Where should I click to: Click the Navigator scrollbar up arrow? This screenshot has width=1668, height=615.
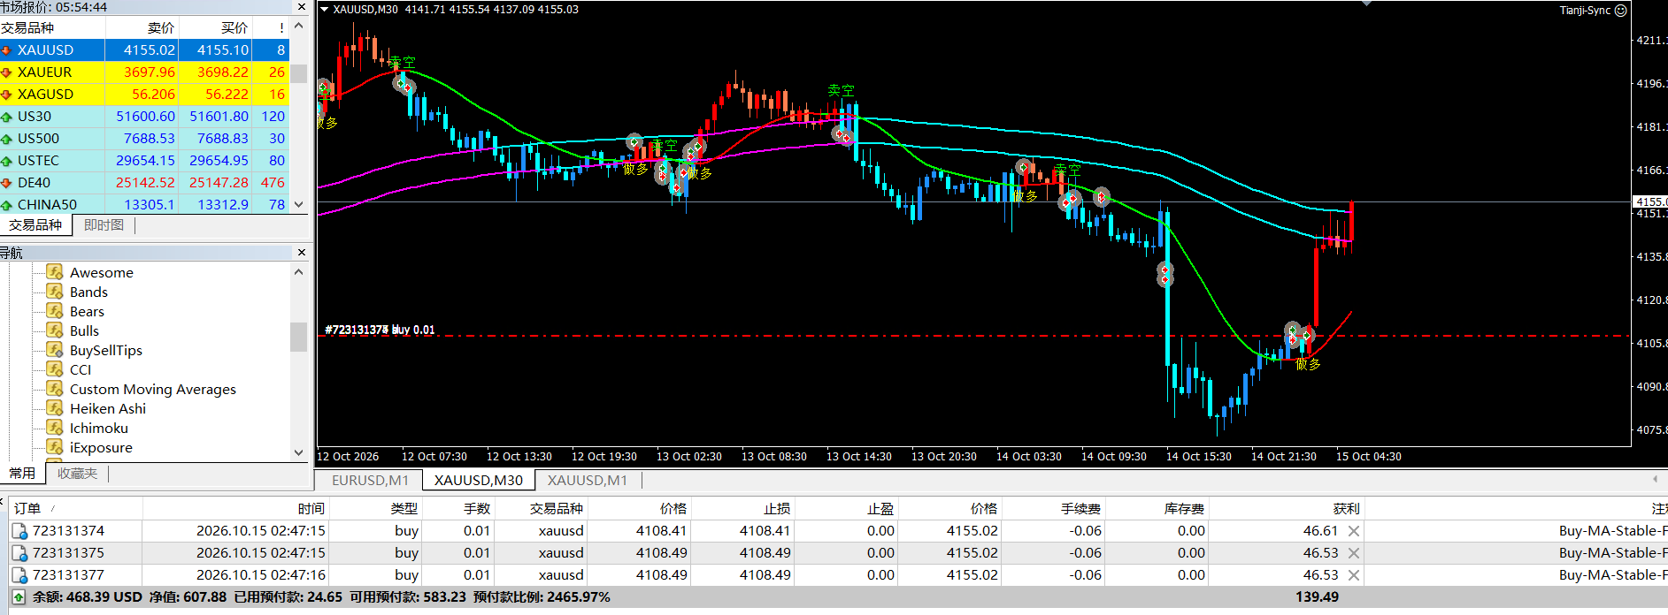pos(299,271)
